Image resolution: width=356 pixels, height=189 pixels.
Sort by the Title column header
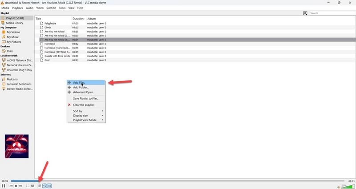[x=53, y=19]
